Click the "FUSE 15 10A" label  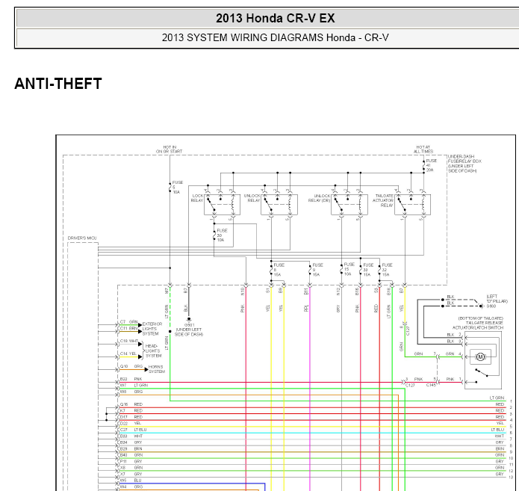pos(349,269)
